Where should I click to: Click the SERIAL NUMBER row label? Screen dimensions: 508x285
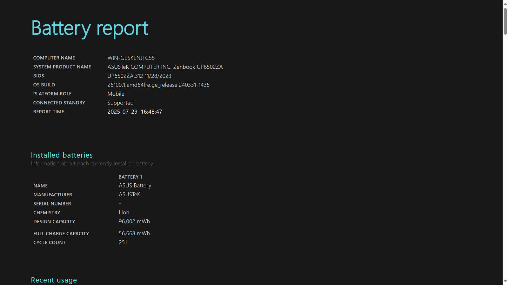point(52,204)
